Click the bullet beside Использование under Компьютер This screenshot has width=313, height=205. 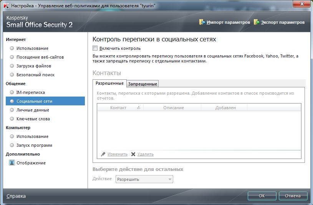tap(12, 136)
